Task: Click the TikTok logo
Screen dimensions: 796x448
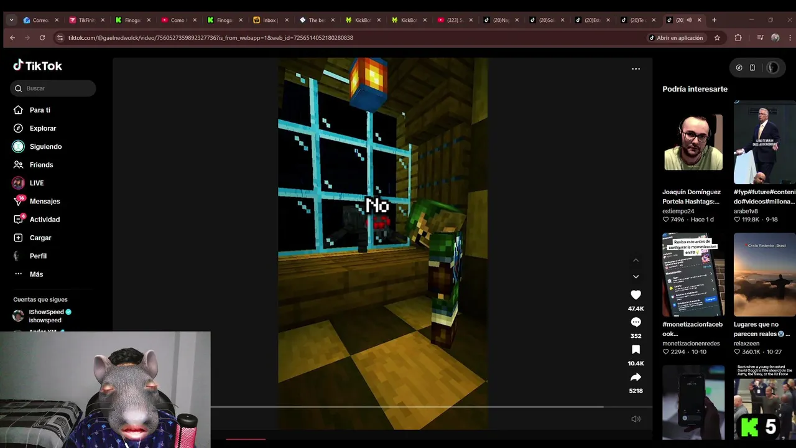Action: point(37,65)
